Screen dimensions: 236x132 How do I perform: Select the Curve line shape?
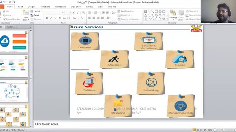(153, 19)
